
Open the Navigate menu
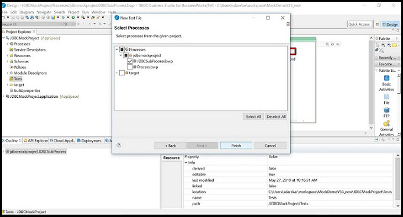44,12
